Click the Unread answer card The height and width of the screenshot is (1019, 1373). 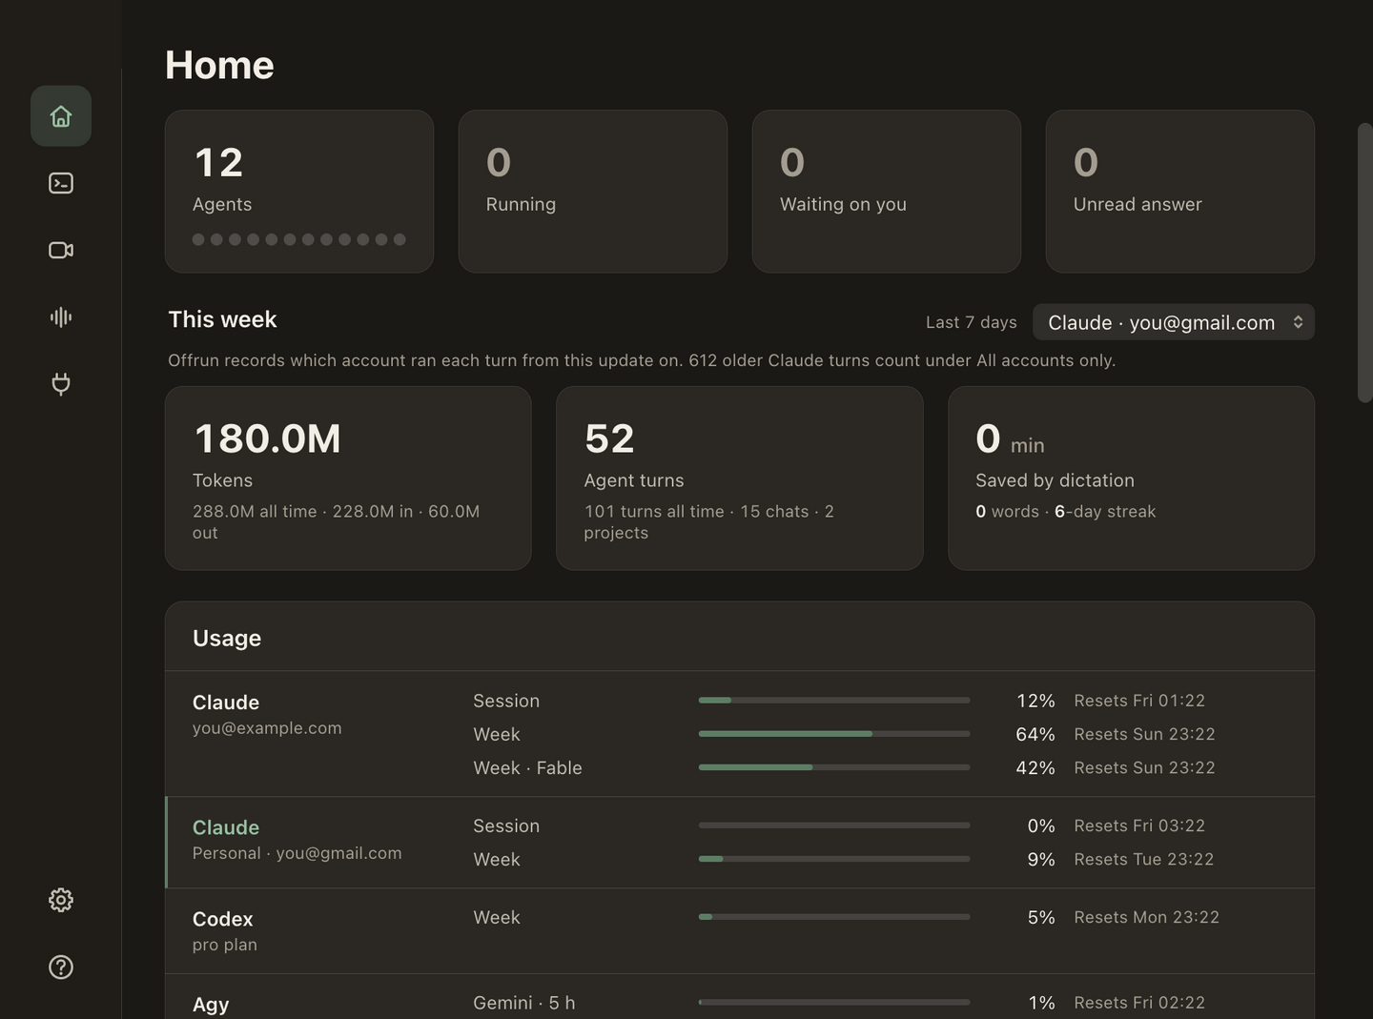tap(1180, 192)
